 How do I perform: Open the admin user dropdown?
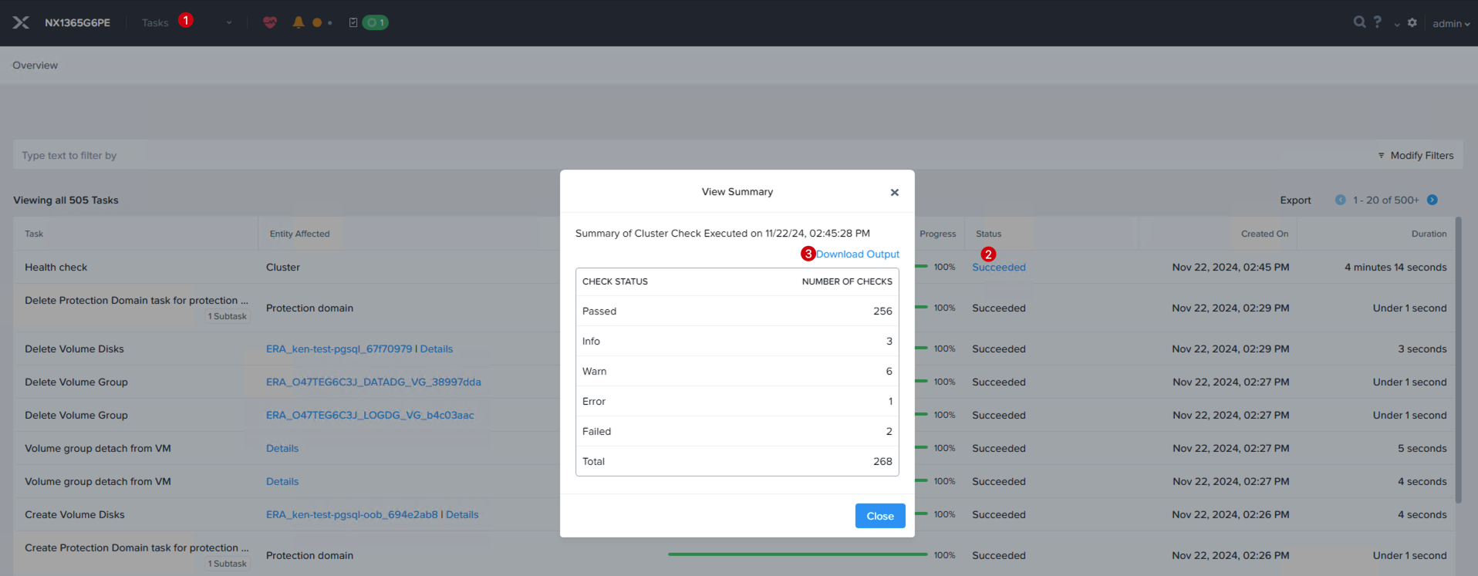click(1451, 23)
